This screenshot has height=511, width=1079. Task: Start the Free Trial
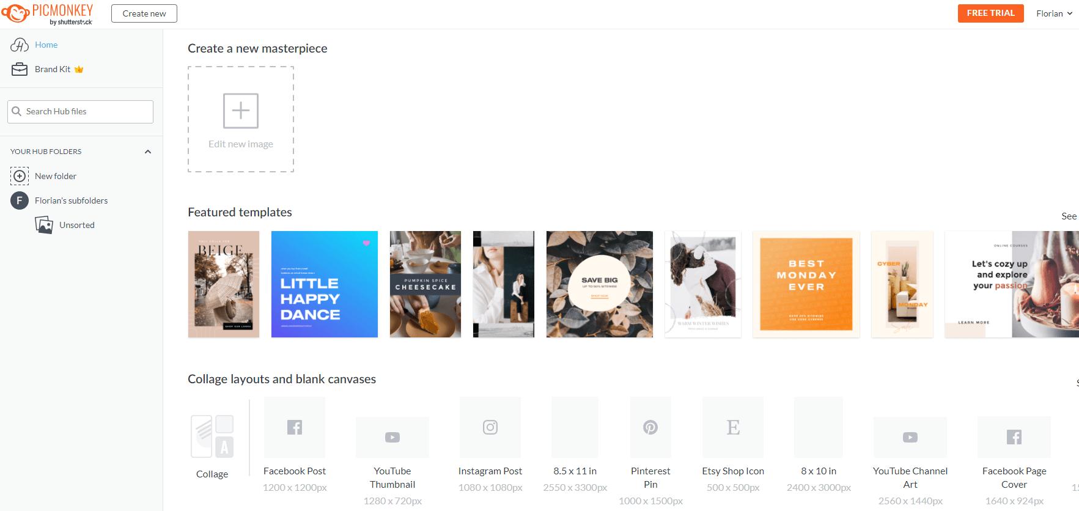pyautogui.click(x=990, y=12)
